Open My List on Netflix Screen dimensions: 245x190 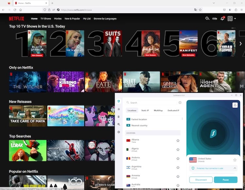click(87, 19)
